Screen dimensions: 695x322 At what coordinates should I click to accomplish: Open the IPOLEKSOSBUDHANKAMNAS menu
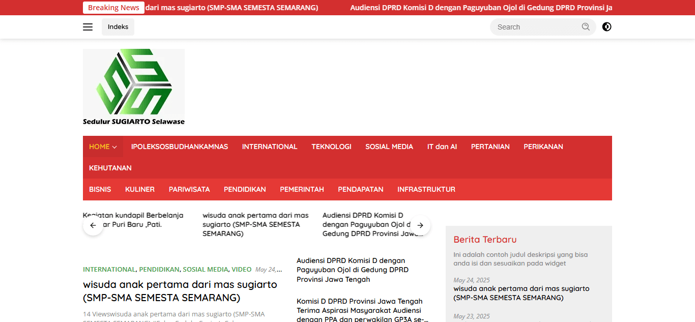[x=180, y=147]
